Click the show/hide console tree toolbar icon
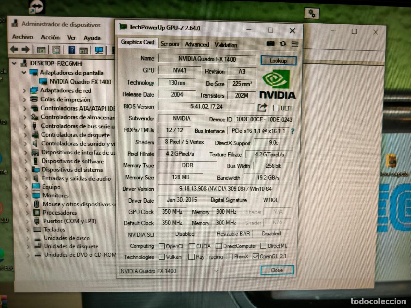The width and height of the screenshot is (411, 308). pyautogui.click(x=41, y=50)
